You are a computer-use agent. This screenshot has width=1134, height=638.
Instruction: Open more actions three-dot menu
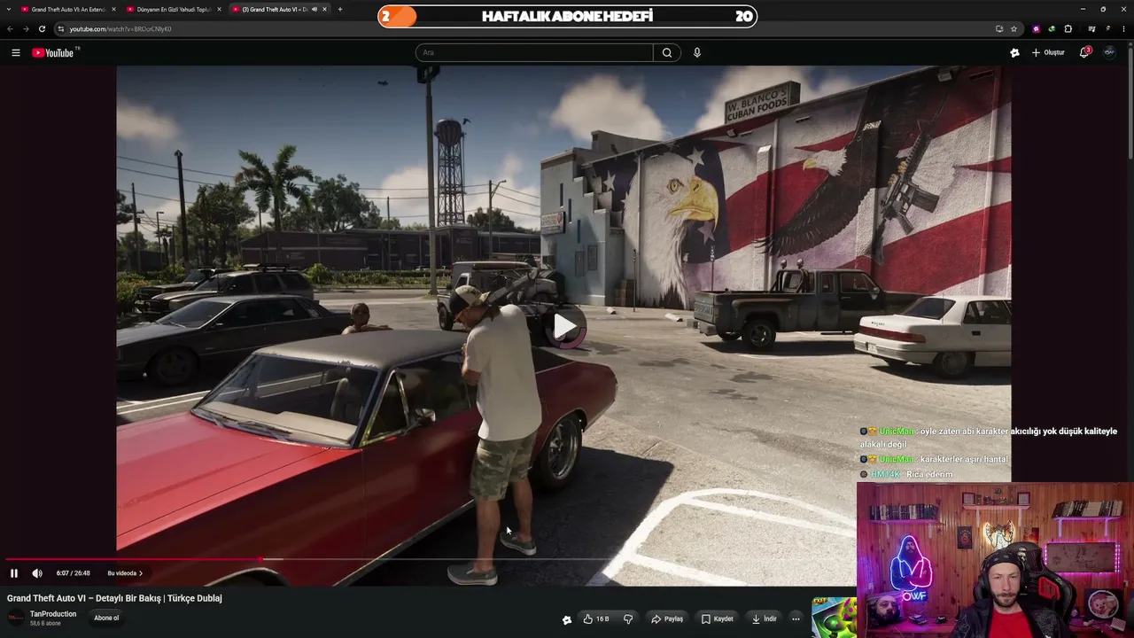click(796, 619)
